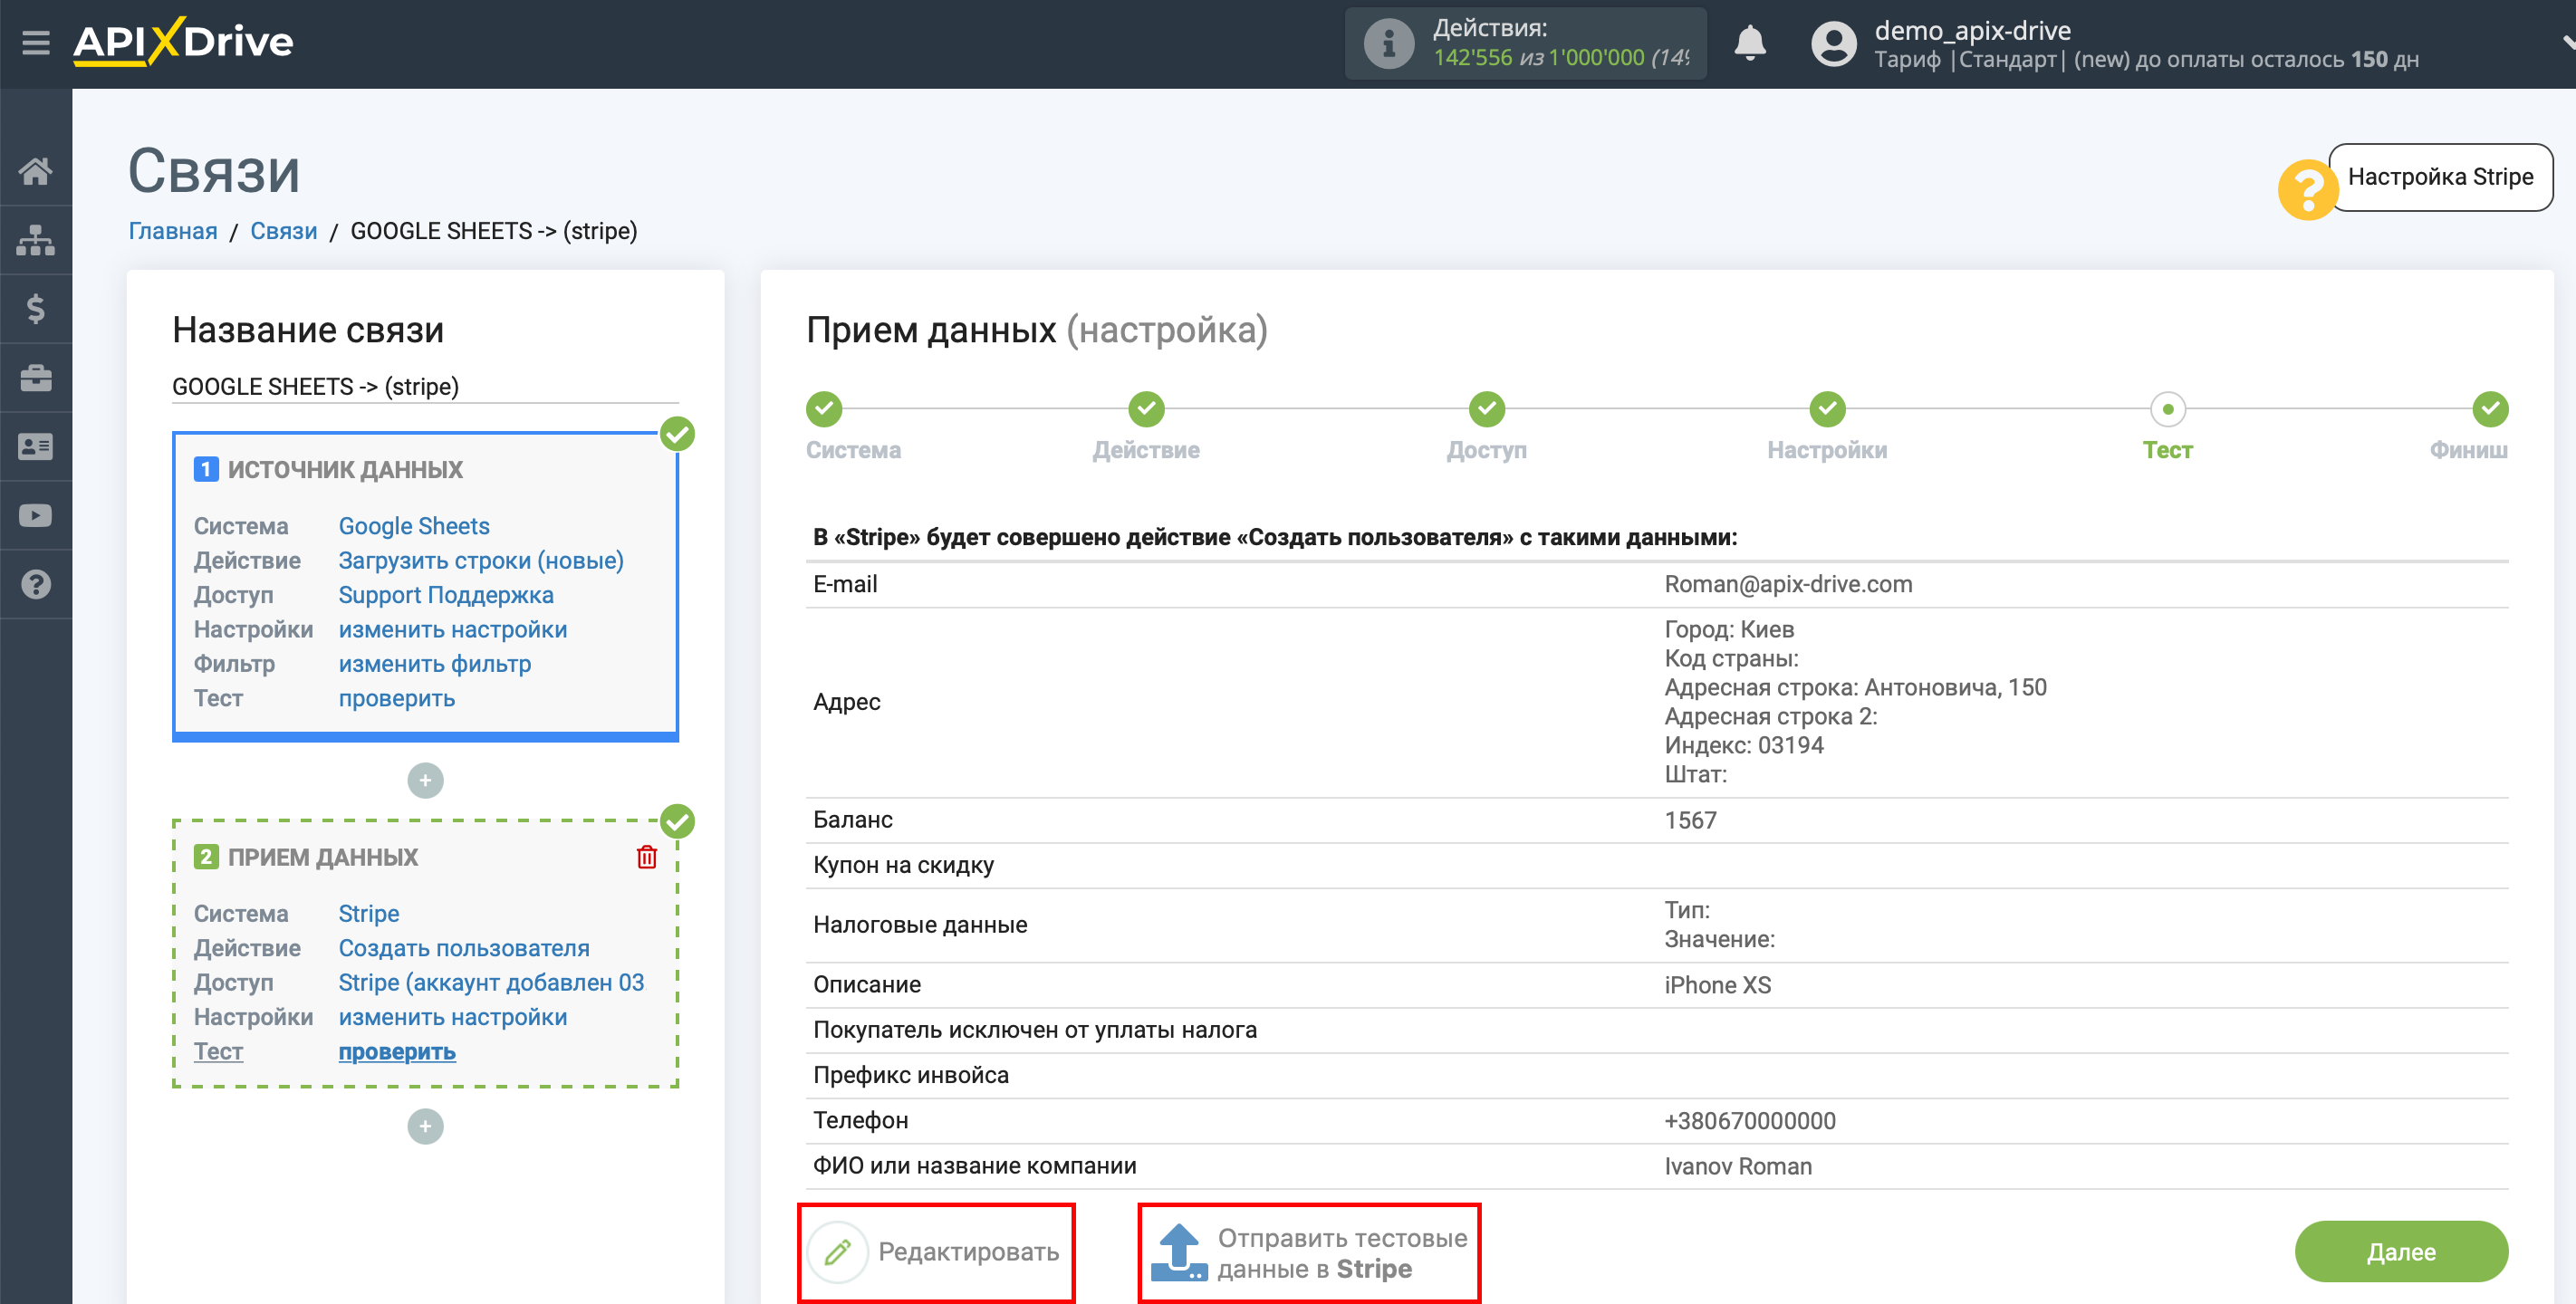
Task: Open the briefcase sidebar icon
Action: (x=36, y=378)
